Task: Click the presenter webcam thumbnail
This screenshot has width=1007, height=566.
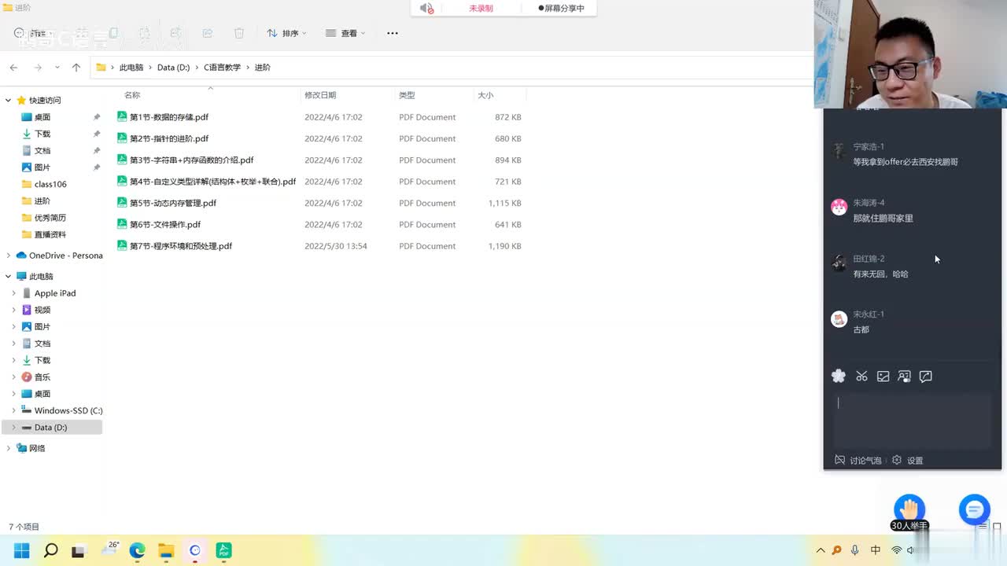Action: [910, 54]
